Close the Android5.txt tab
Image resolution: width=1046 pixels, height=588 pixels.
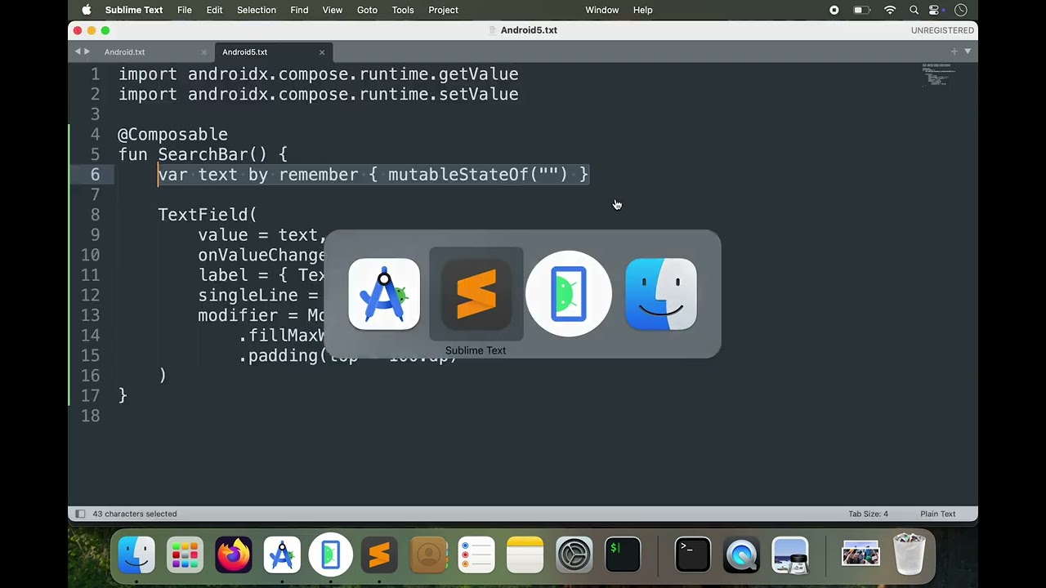pos(322,52)
